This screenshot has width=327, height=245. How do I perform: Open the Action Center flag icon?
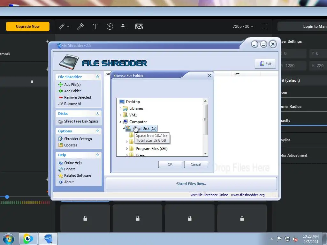pyautogui.click(x=279, y=239)
